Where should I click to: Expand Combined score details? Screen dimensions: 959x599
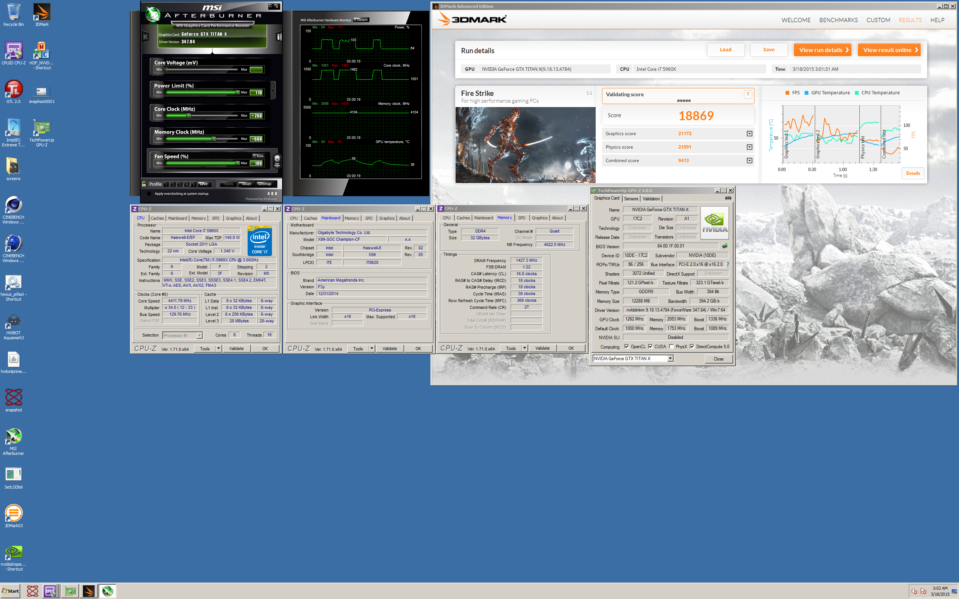click(749, 161)
